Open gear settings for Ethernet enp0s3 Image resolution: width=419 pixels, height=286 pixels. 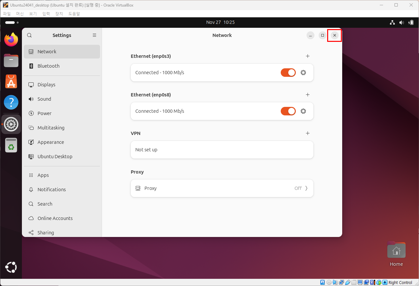point(303,73)
